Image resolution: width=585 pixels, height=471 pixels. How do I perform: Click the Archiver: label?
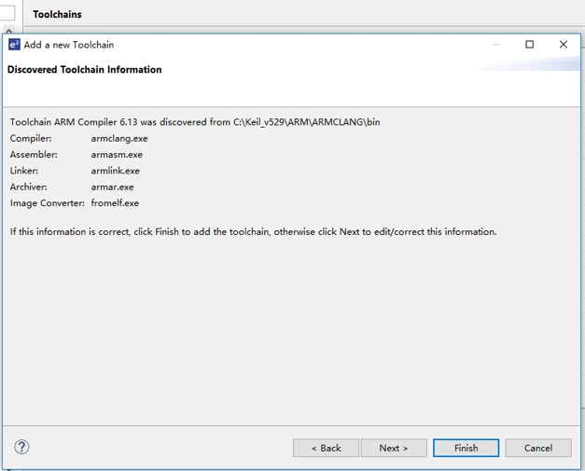28,187
